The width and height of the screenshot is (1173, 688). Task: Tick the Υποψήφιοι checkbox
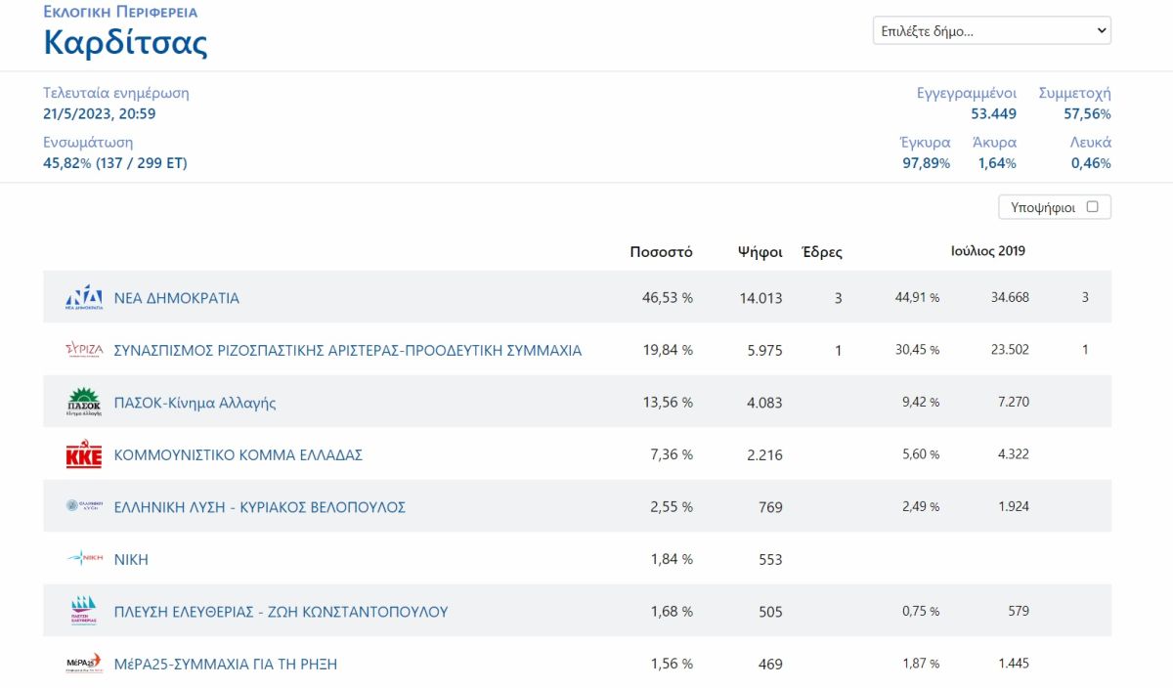1093,207
